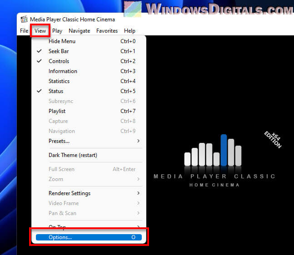Open the Help menu
Image resolution: width=294 pixels, height=255 pixels.
click(130, 31)
